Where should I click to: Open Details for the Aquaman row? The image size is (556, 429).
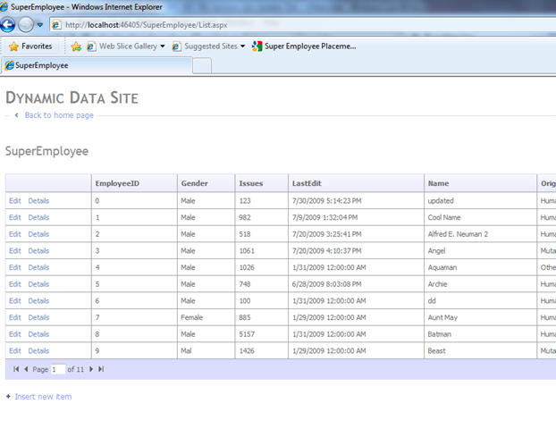(38, 267)
